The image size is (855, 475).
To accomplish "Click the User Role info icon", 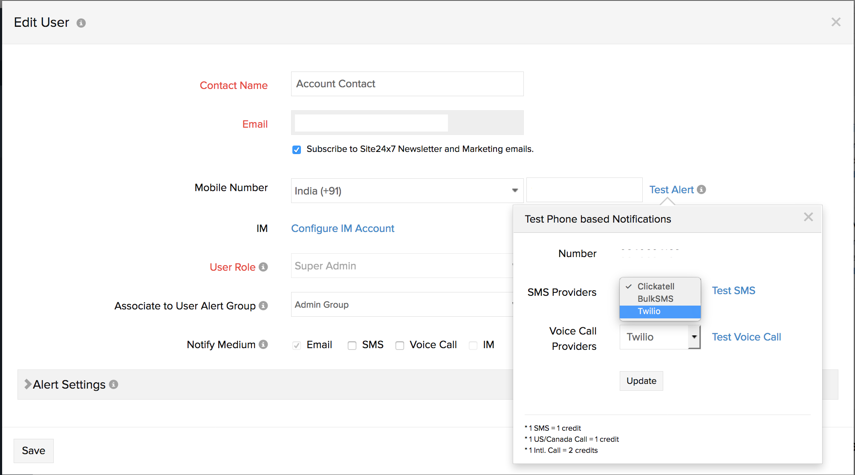I will (x=263, y=267).
